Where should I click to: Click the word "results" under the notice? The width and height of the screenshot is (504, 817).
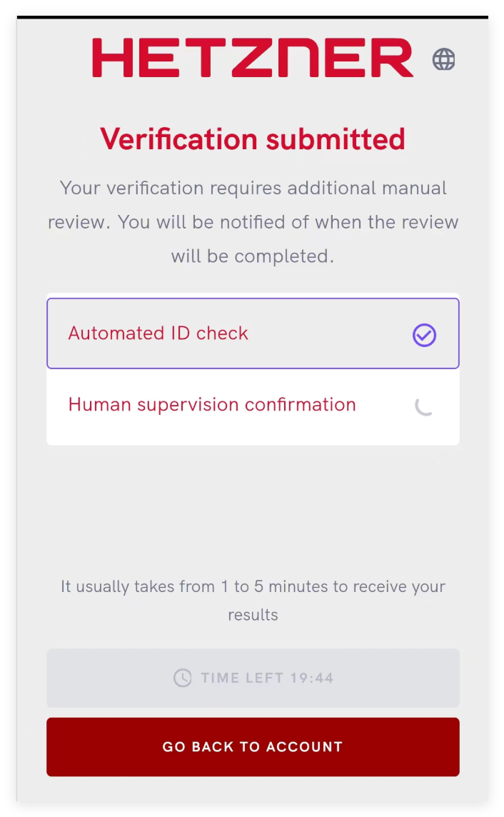click(253, 615)
